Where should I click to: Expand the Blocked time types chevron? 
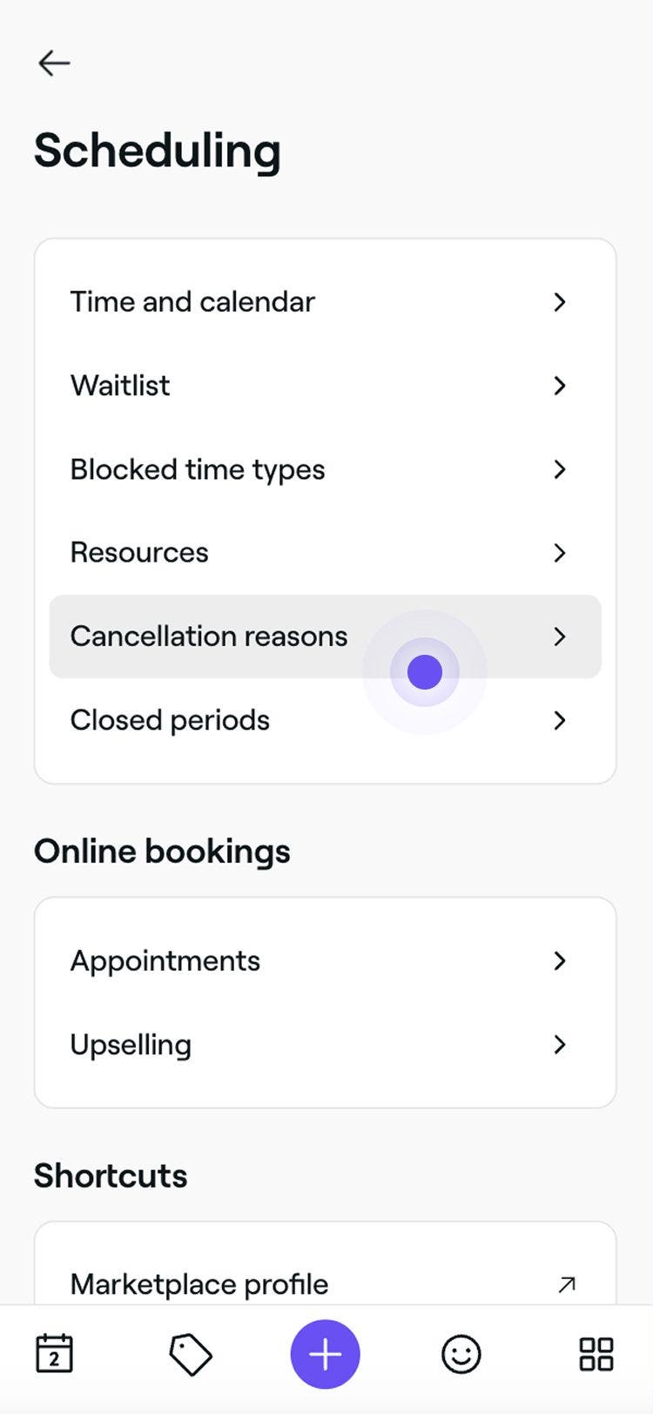(x=560, y=469)
